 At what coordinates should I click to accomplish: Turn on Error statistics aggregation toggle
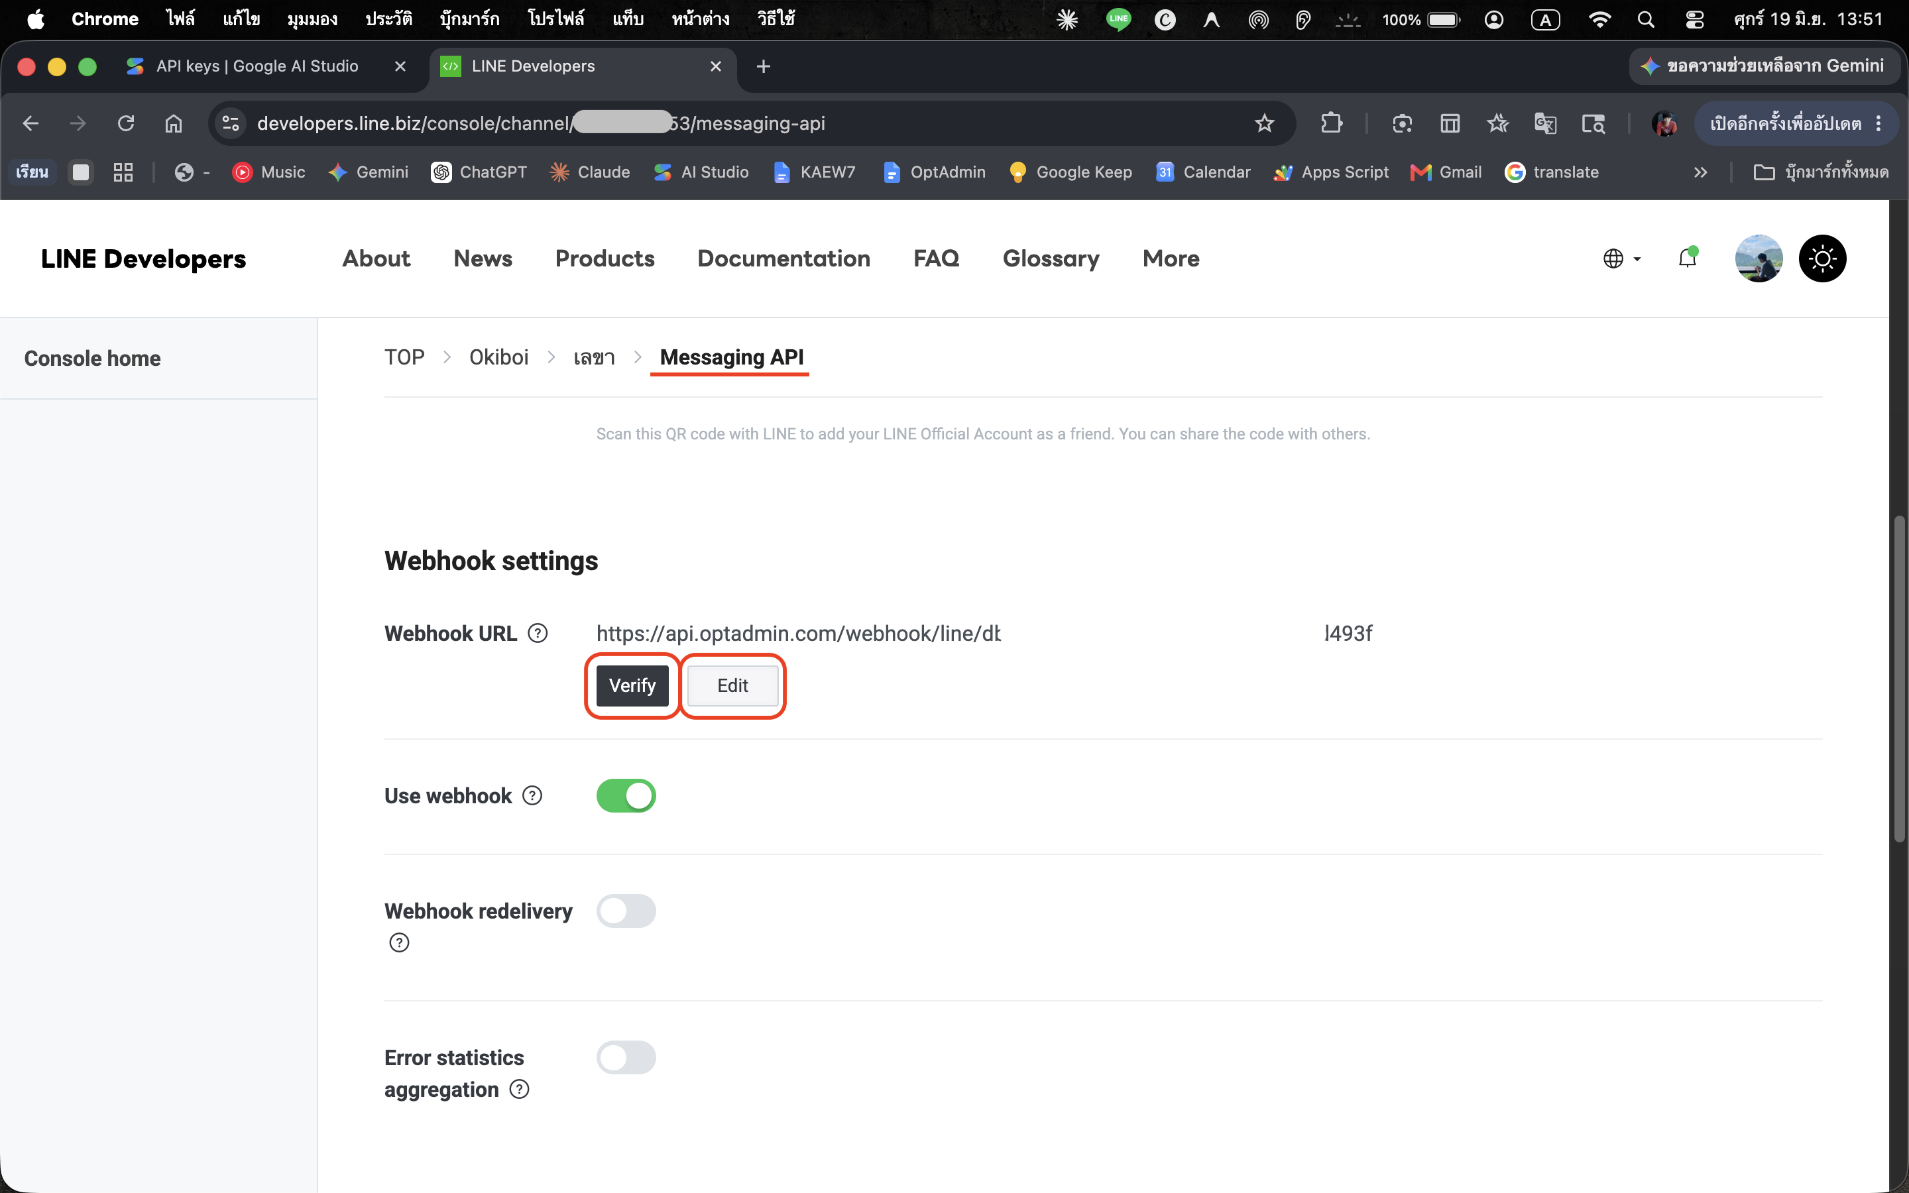click(x=626, y=1057)
